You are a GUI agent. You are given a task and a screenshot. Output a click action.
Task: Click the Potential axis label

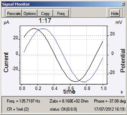123,61
